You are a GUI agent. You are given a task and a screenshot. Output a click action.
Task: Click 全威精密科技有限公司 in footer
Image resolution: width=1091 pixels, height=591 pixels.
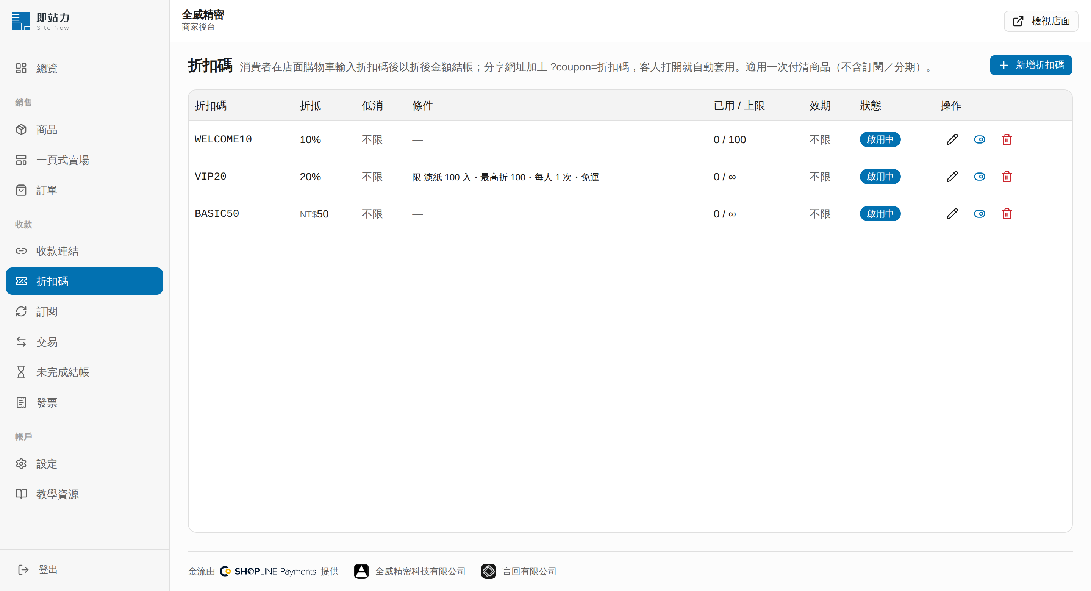coord(420,572)
